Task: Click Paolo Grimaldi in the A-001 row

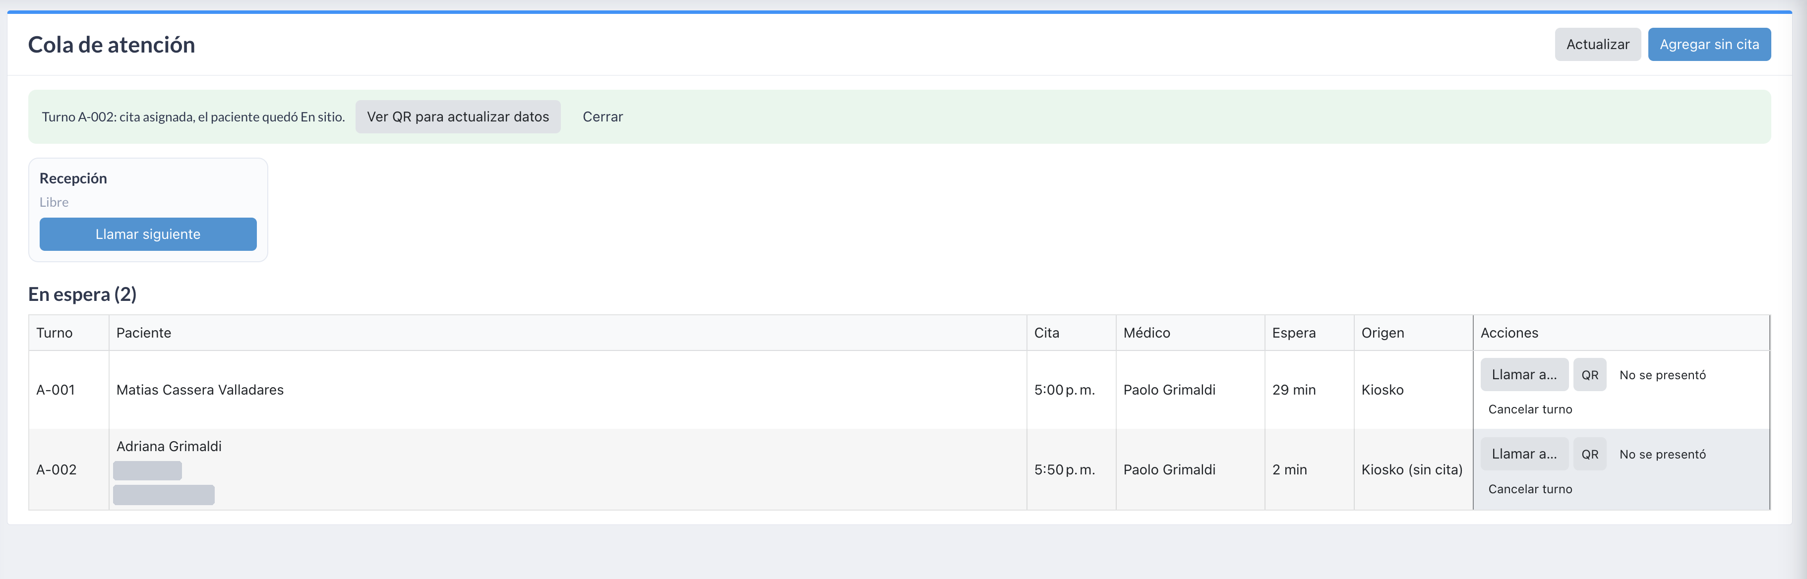Action: coord(1169,390)
